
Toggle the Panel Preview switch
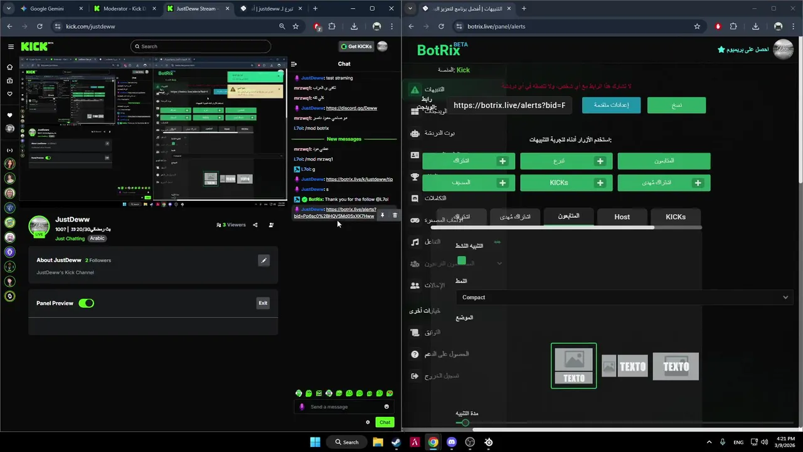[x=86, y=303]
